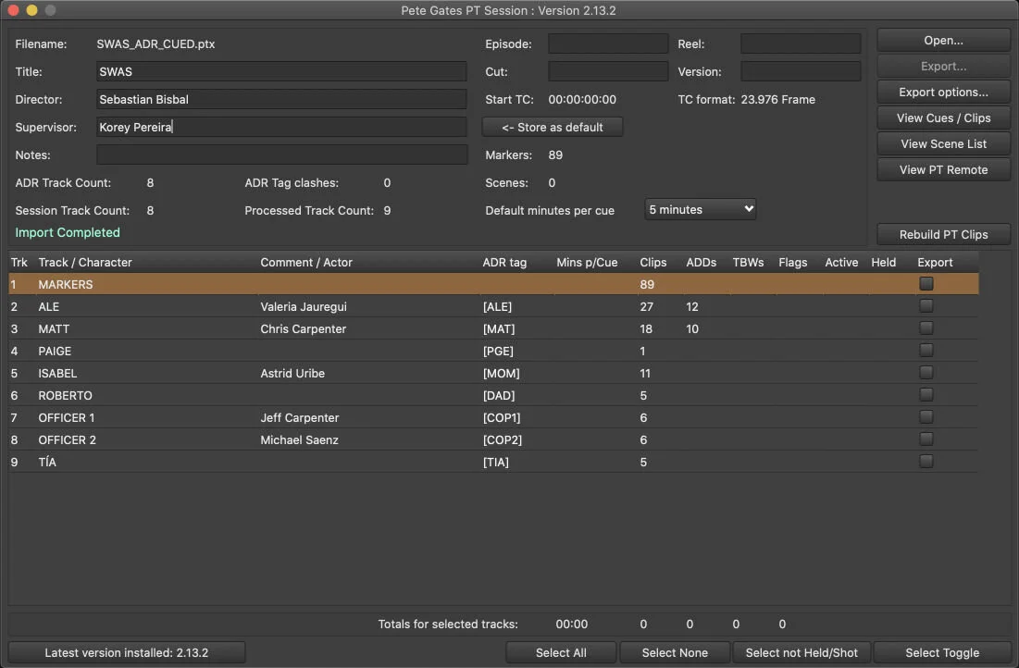Click the Export column header
This screenshot has width=1019, height=668.
pos(935,263)
